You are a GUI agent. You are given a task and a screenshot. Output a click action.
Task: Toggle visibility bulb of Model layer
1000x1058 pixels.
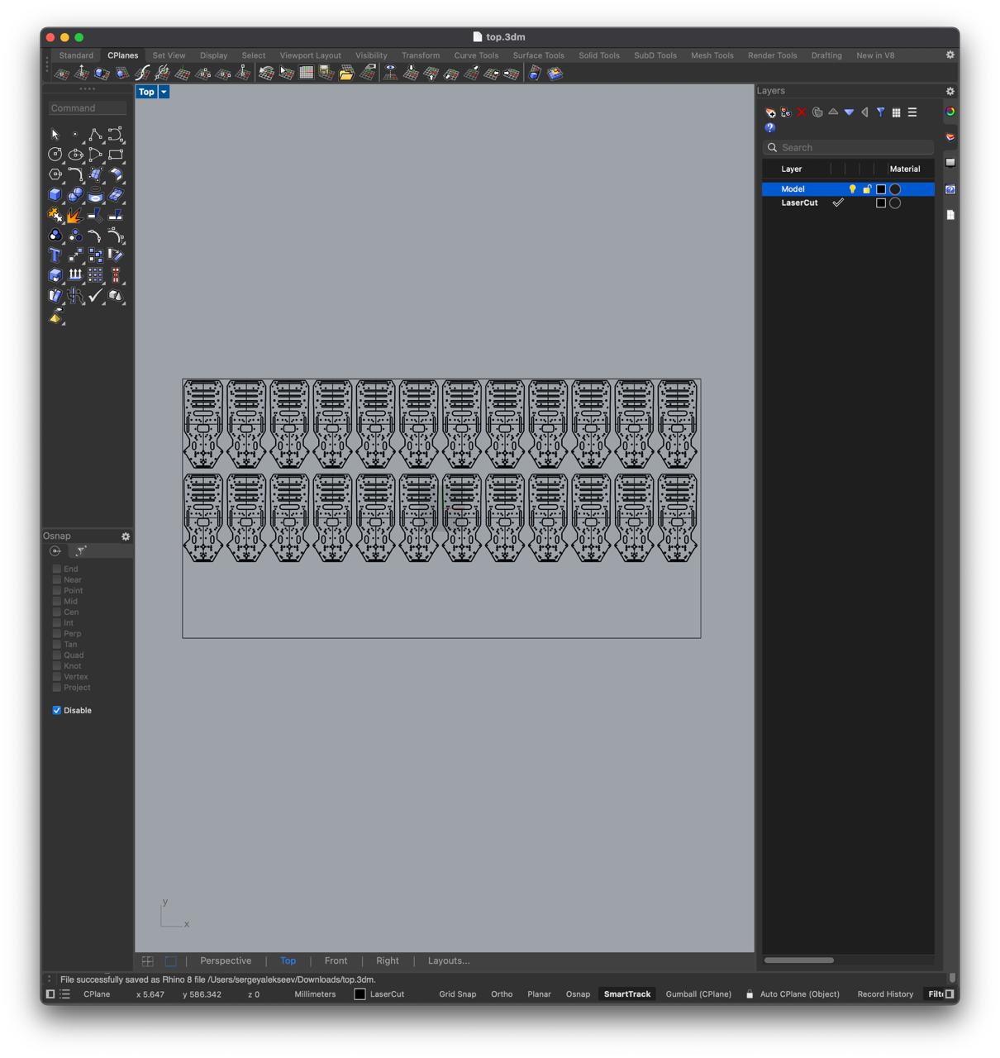852,189
